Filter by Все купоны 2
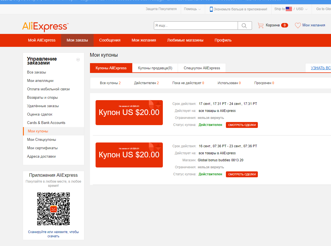 pyautogui.click(x=110, y=83)
